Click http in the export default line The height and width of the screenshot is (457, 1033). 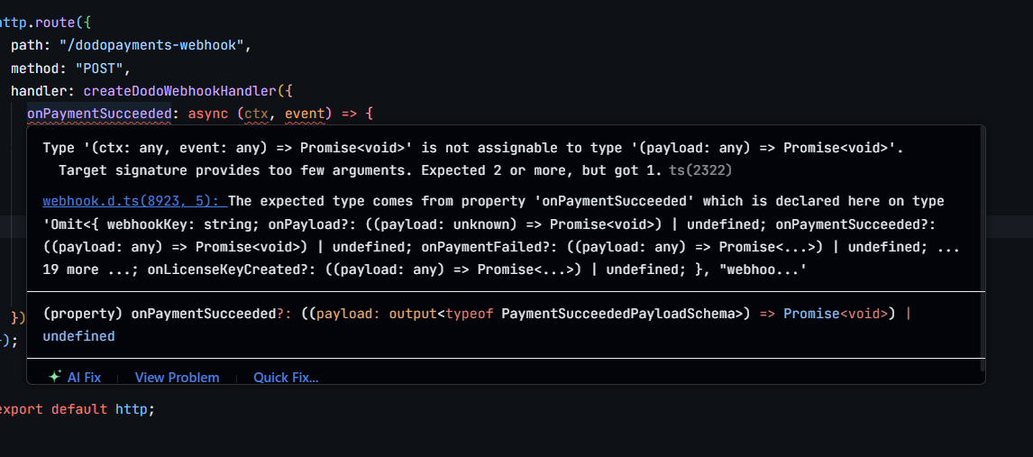click(x=132, y=408)
